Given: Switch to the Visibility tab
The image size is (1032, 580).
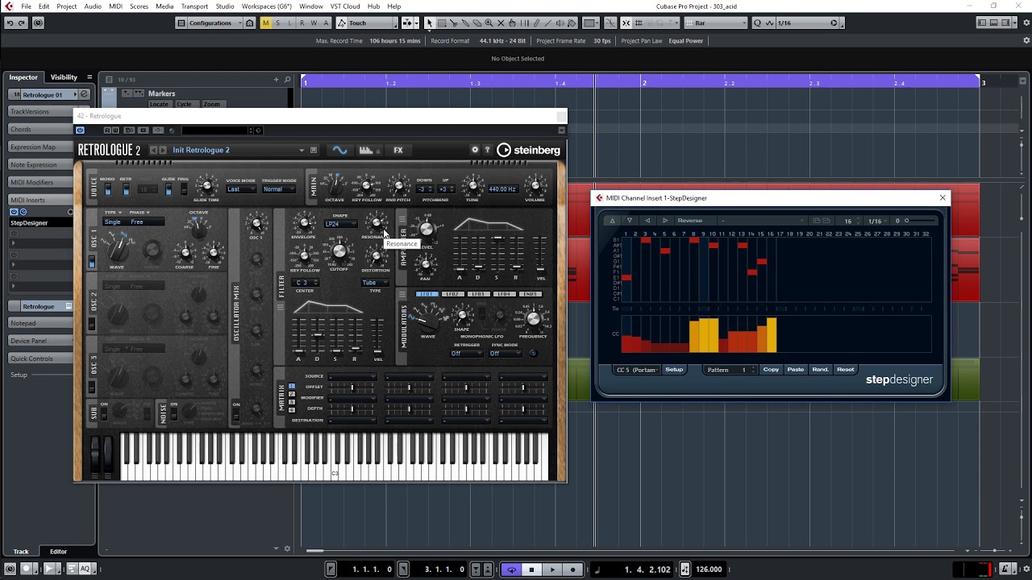Looking at the screenshot, I should 64,77.
